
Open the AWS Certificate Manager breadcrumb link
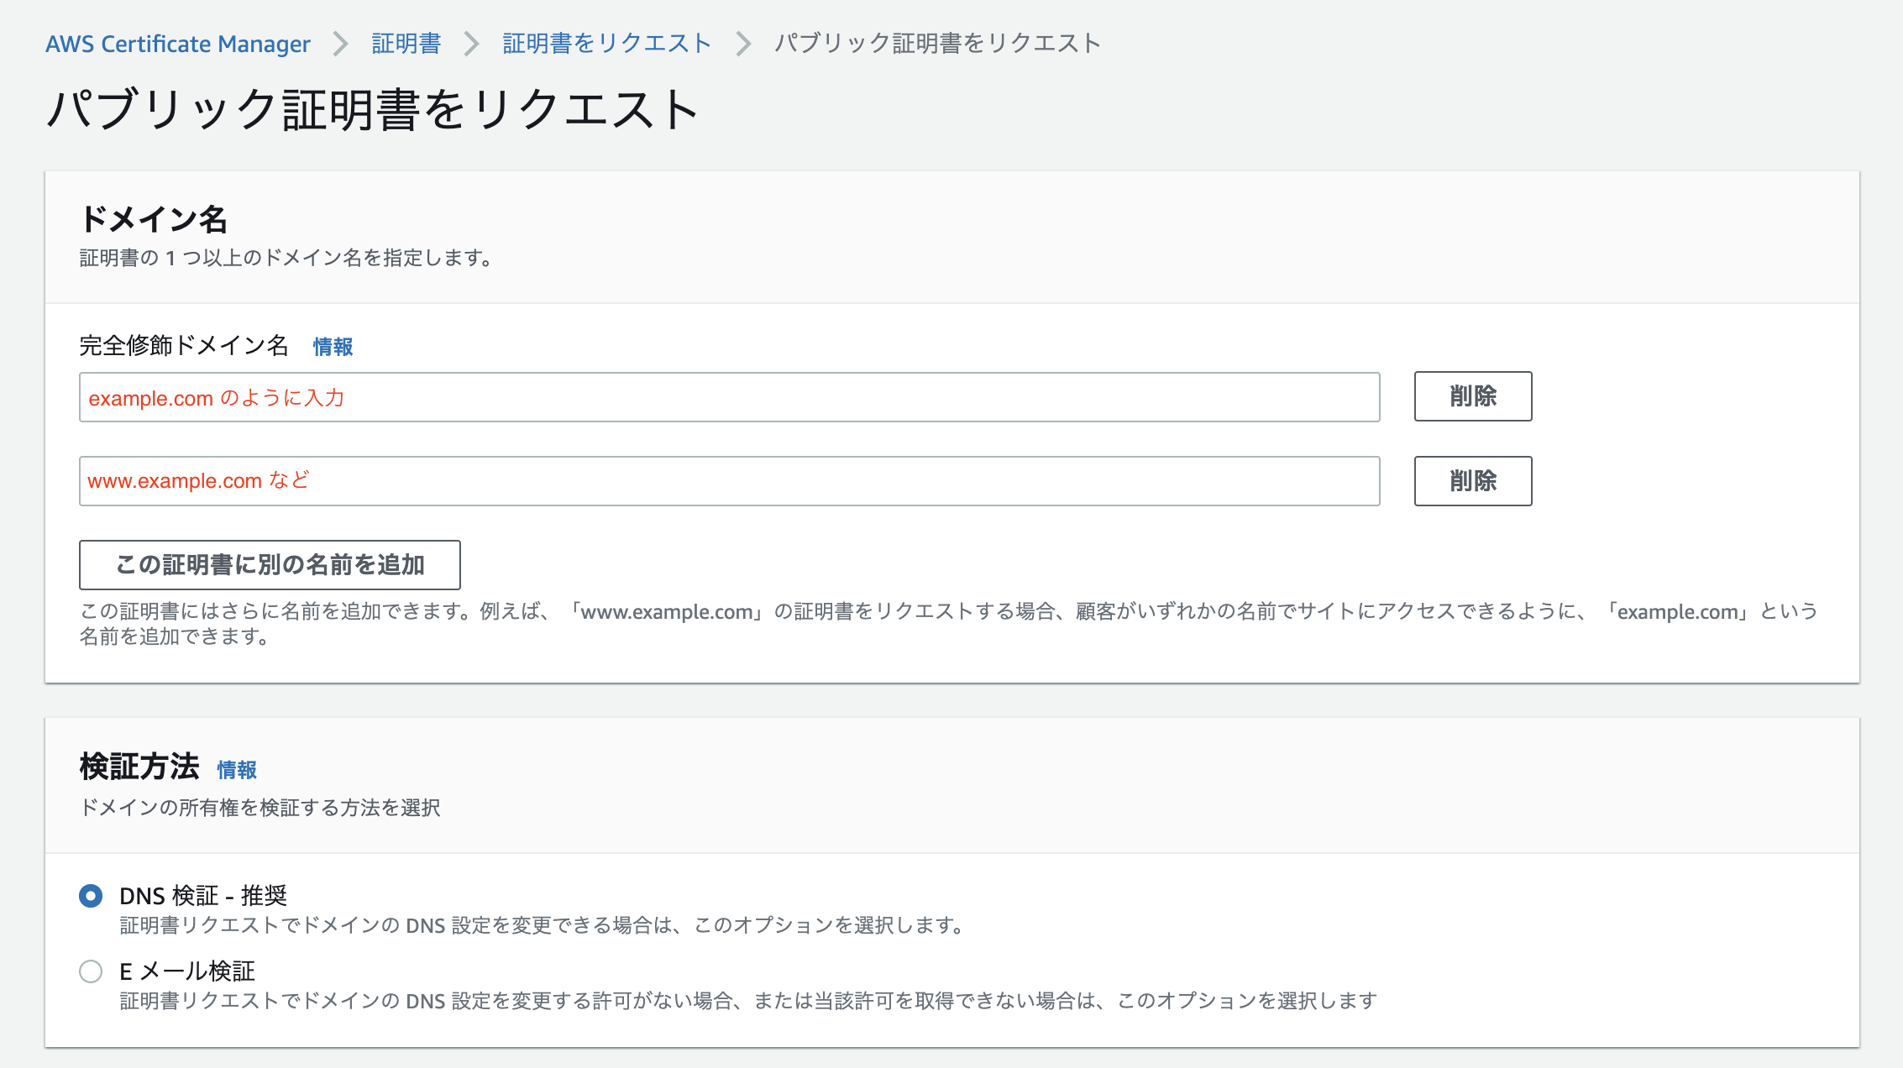coord(177,44)
